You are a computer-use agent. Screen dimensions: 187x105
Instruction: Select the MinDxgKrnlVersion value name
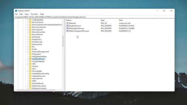(77, 28)
